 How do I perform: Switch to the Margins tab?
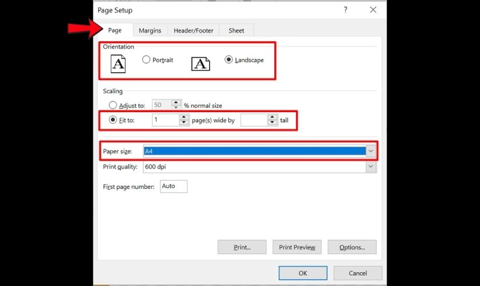pyautogui.click(x=150, y=30)
